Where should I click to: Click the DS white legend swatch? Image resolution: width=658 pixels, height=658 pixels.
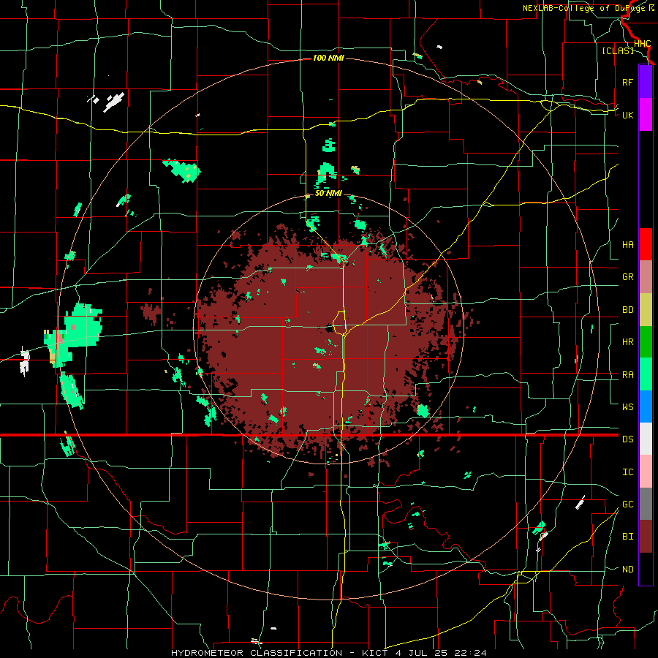click(x=646, y=439)
